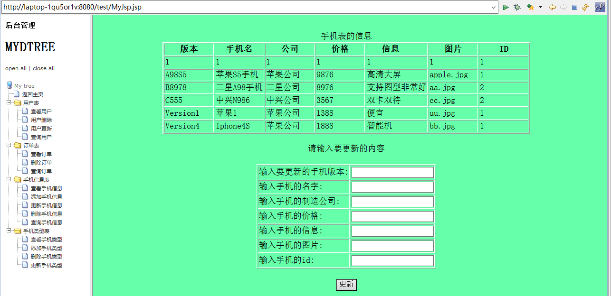611x296 pixels.
Task: Click the page icon beside 添加手机信息
Action: point(25,197)
